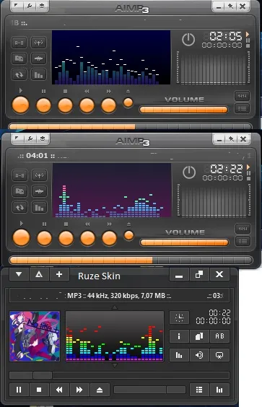262x407 pixels.
Task: Pause track in the middle AIMP3 player
Action: (44, 238)
